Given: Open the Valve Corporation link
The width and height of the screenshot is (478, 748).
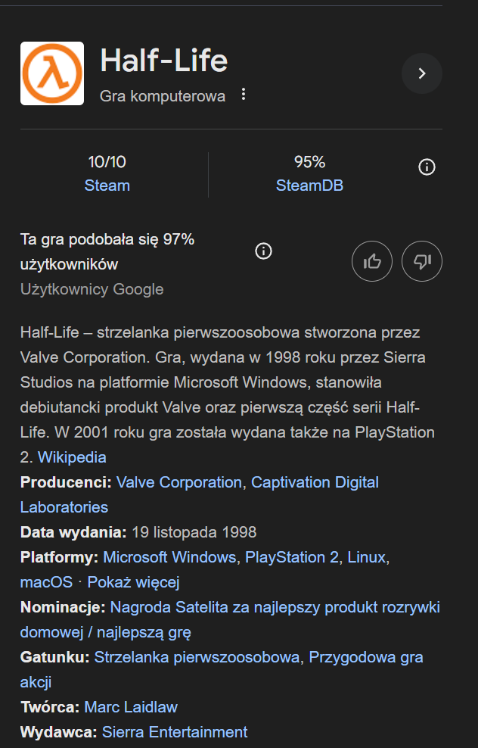Looking at the screenshot, I should pos(179,482).
